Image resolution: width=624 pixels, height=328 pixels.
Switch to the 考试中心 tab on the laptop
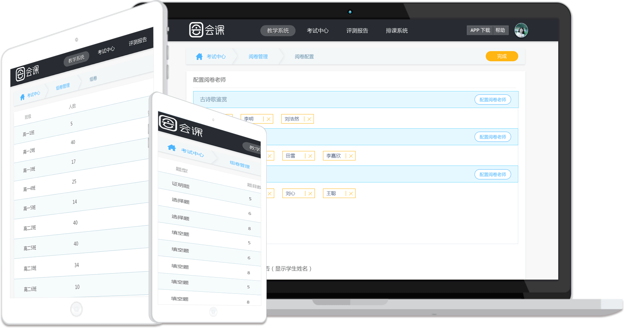(318, 31)
